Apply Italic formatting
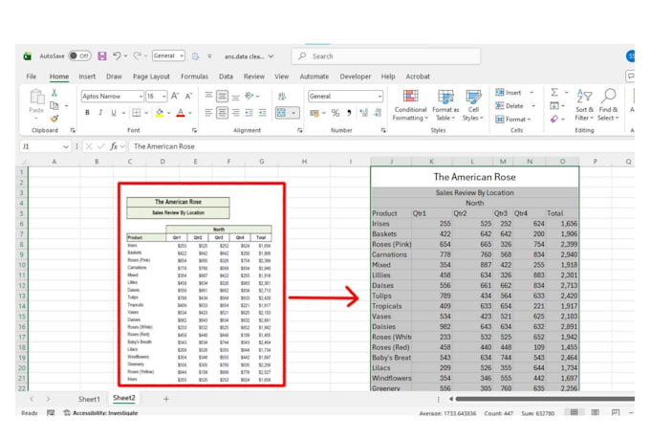 (x=100, y=113)
